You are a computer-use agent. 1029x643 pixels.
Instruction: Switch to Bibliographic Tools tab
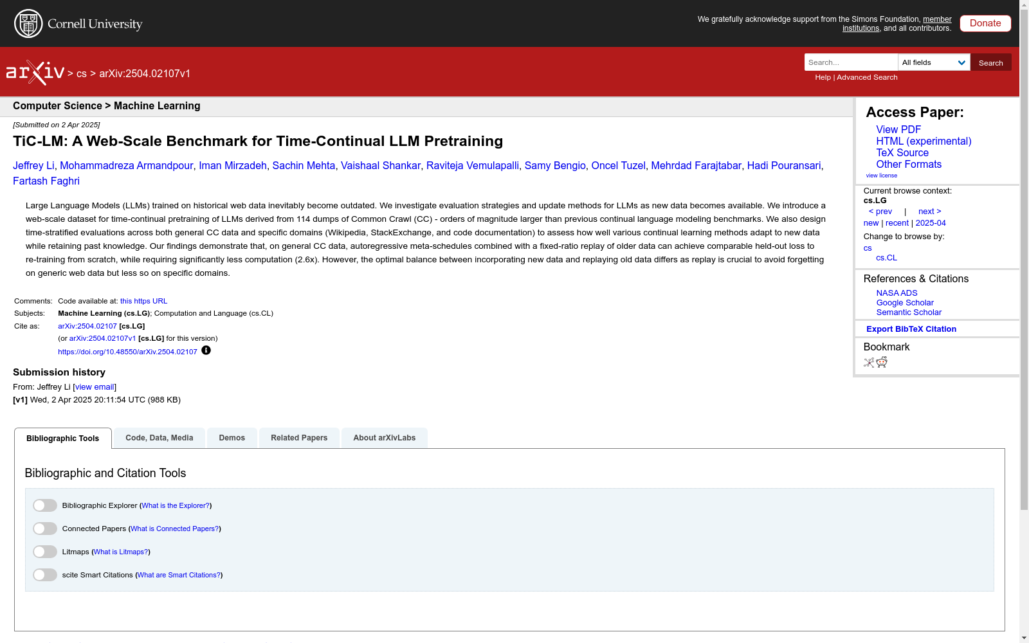click(63, 439)
